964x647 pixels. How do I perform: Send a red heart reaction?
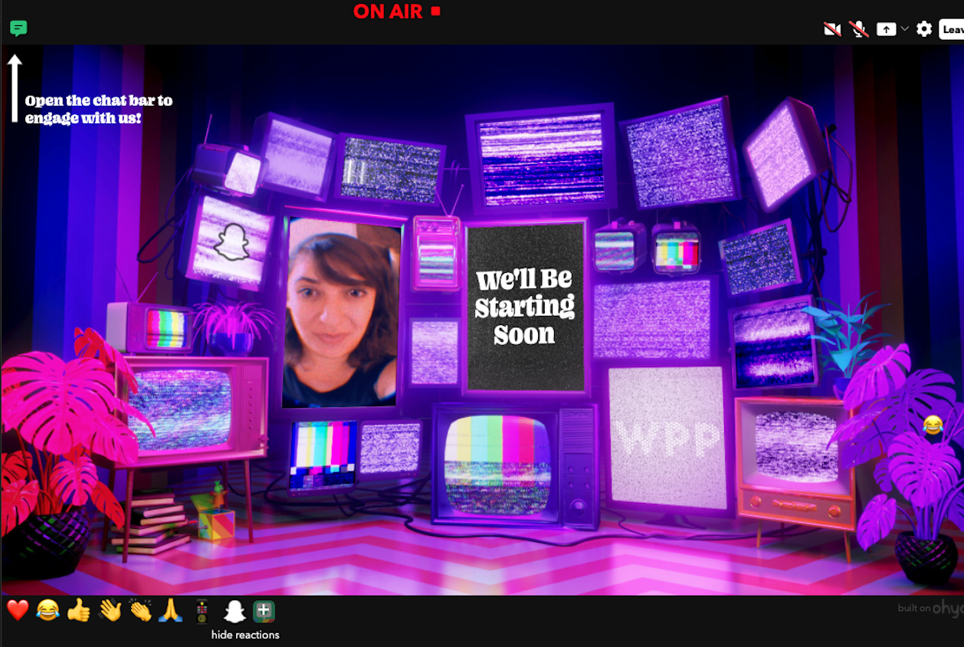coord(18,610)
